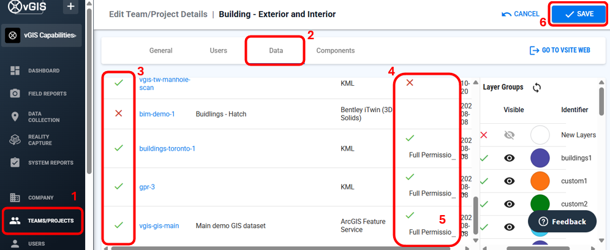Switch to the Data tab

click(276, 51)
